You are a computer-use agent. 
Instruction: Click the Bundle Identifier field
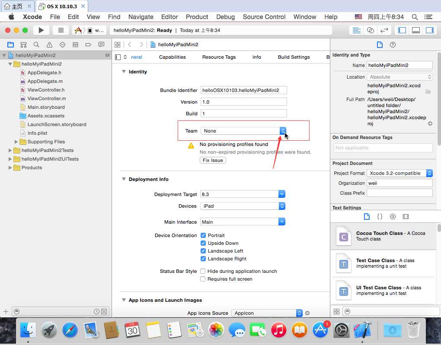tap(243, 90)
